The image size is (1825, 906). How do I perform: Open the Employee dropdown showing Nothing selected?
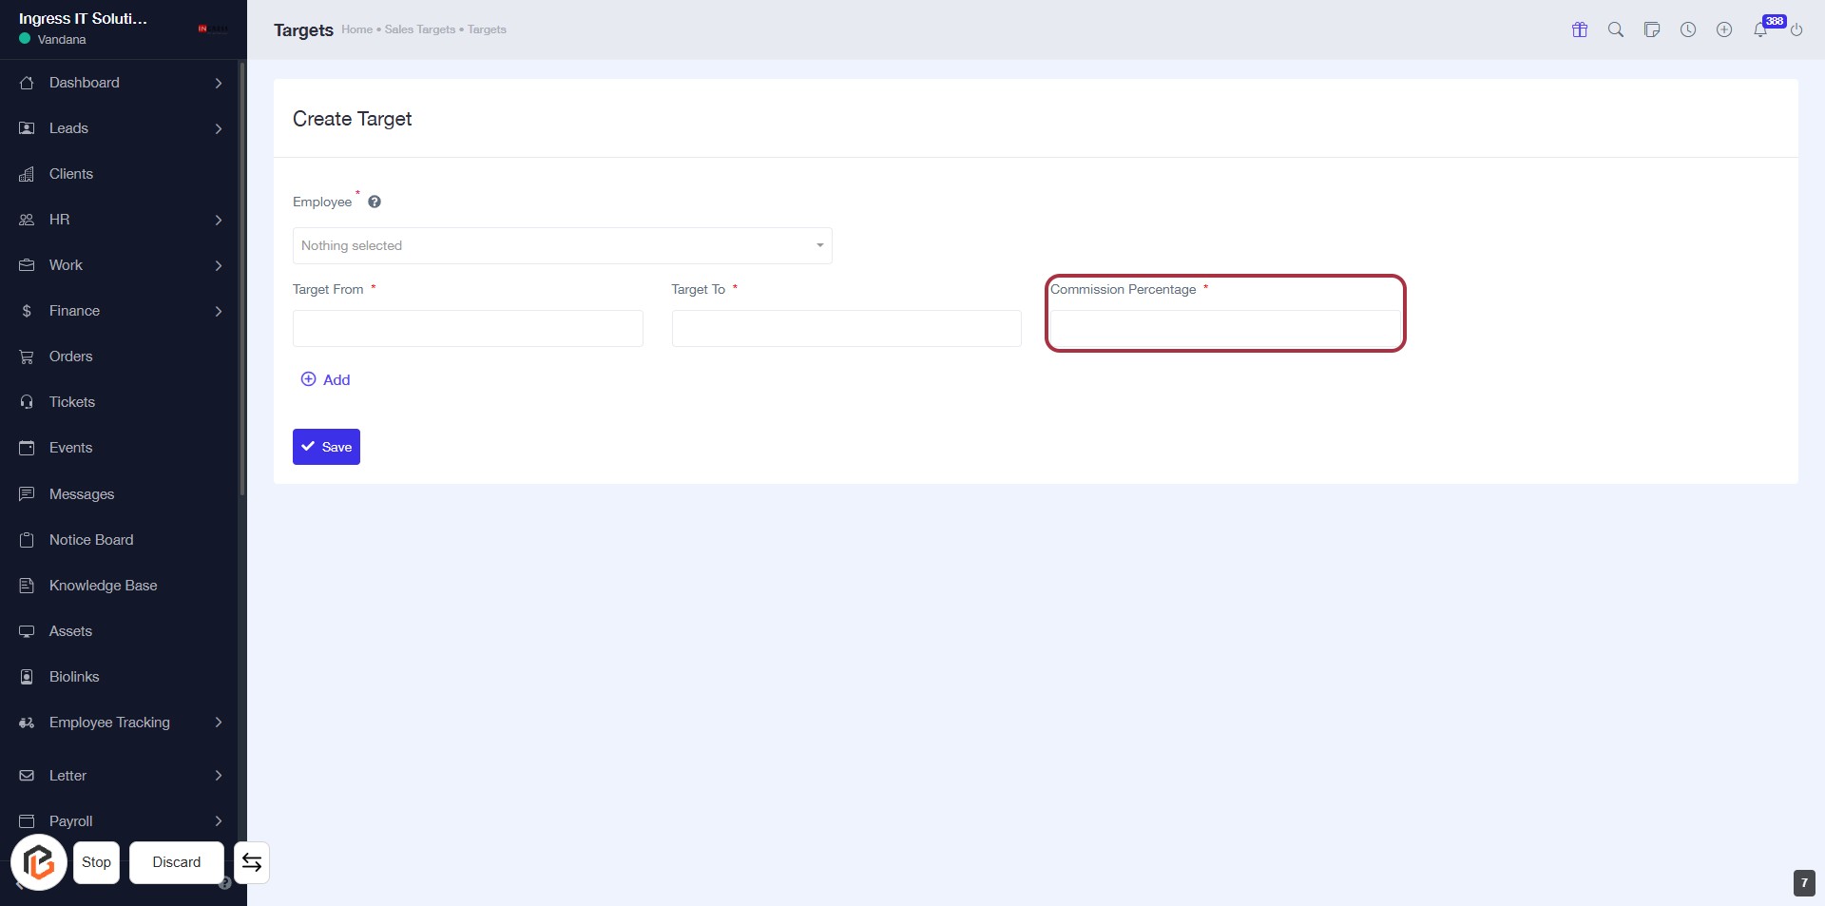coord(562,245)
